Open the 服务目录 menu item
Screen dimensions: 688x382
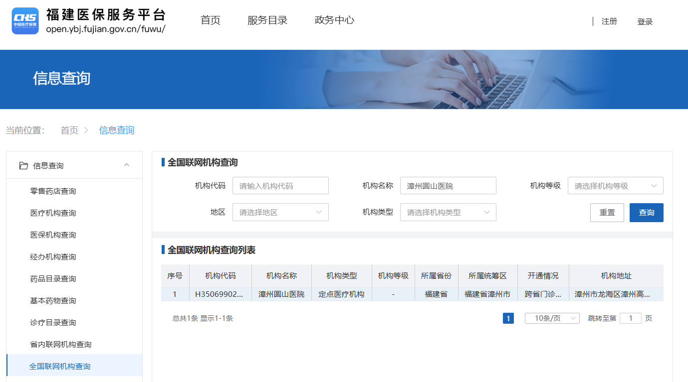pyautogui.click(x=267, y=20)
